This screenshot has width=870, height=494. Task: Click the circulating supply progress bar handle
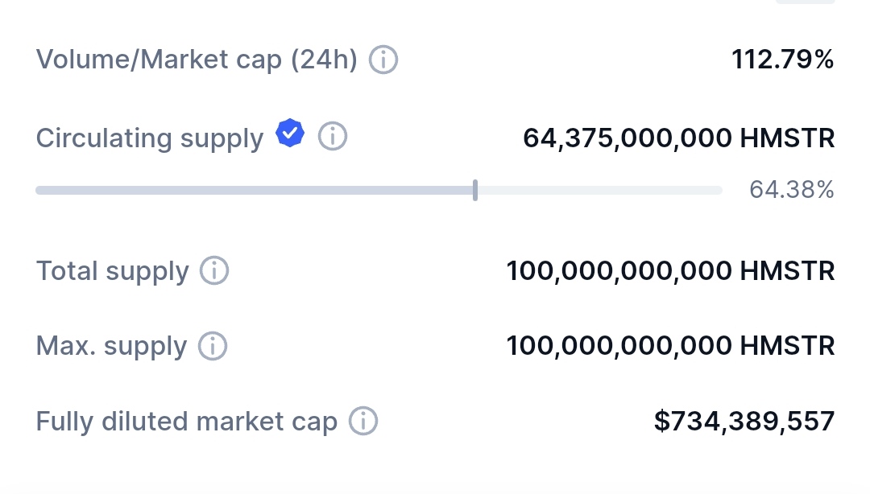pos(475,191)
